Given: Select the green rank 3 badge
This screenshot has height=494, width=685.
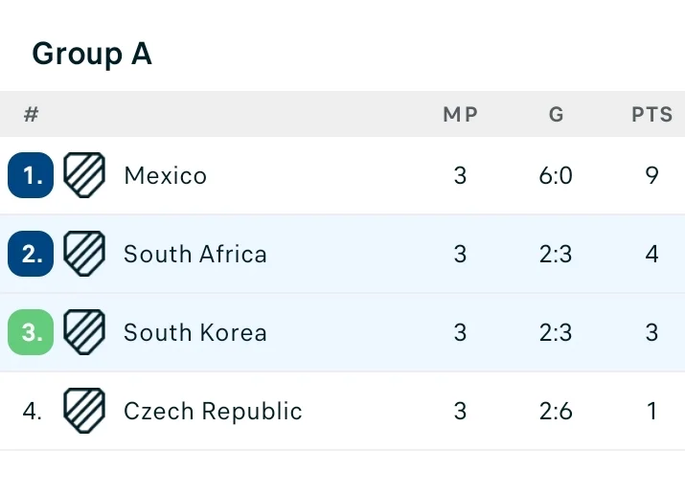Looking at the screenshot, I should coord(31,332).
